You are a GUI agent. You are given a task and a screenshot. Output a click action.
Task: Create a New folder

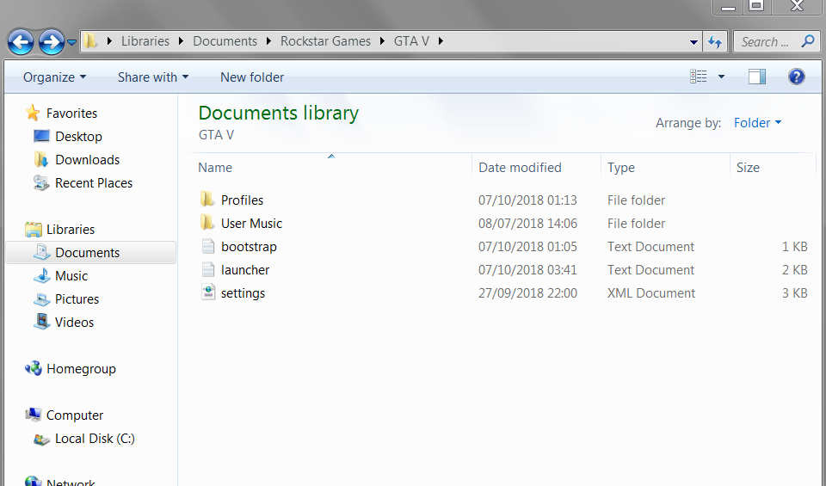coord(252,77)
